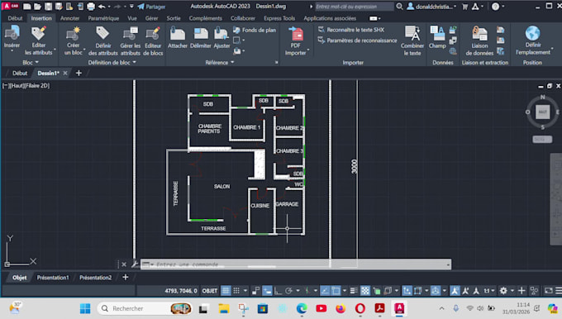Select Définir des attributs tool

[x=102, y=40]
